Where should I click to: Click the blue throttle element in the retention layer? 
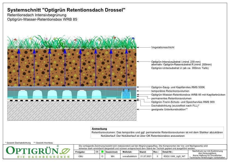coord(126,94)
